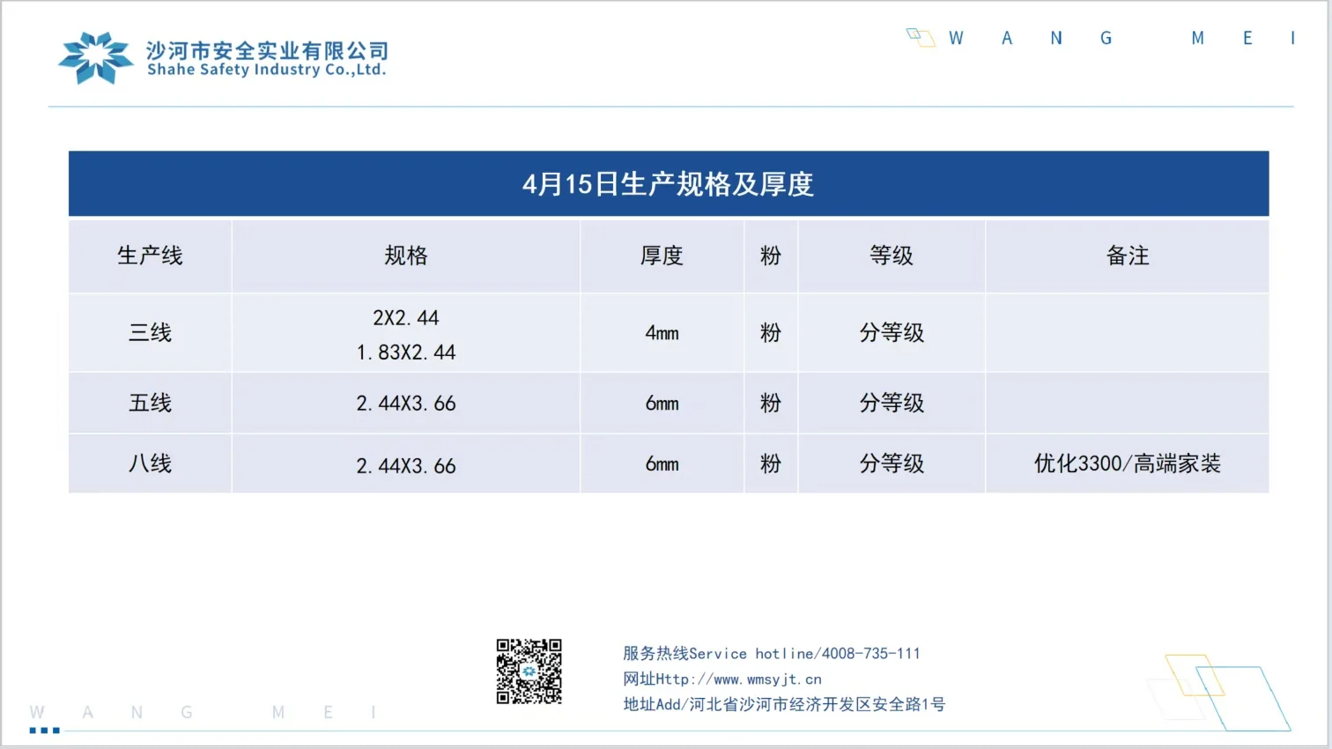Click the 厚度 column header
1332x749 pixels.
click(662, 256)
